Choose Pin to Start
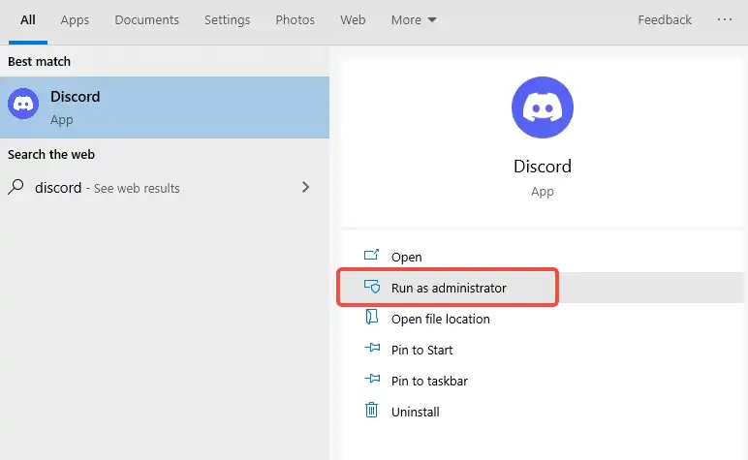The height and width of the screenshot is (460, 748). point(543,350)
